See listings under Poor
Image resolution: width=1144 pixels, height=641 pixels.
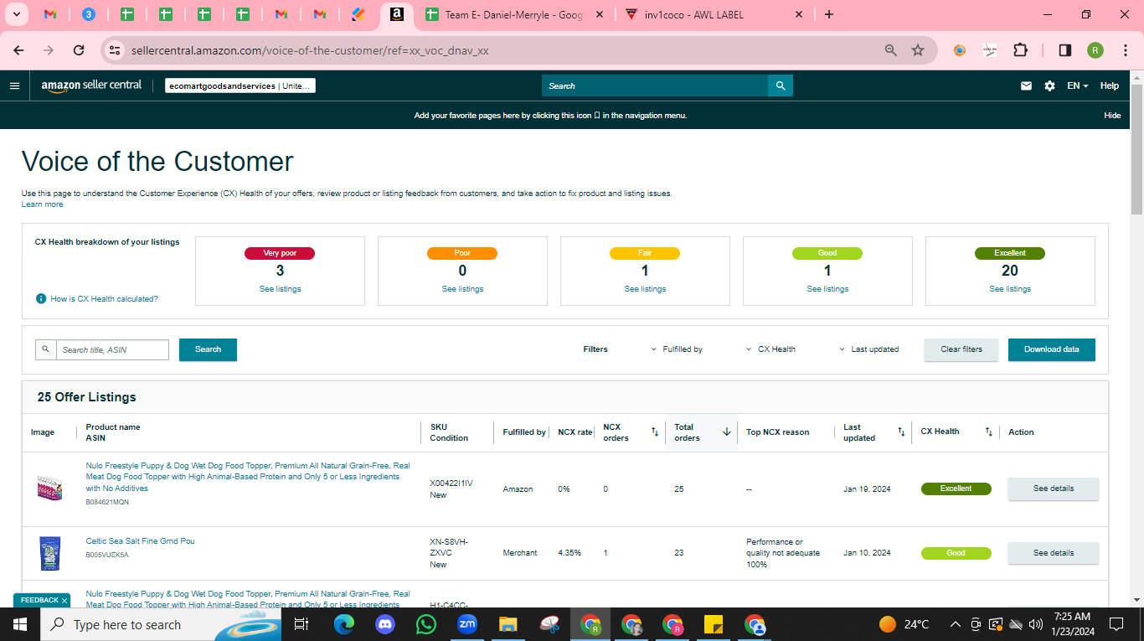coord(462,289)
